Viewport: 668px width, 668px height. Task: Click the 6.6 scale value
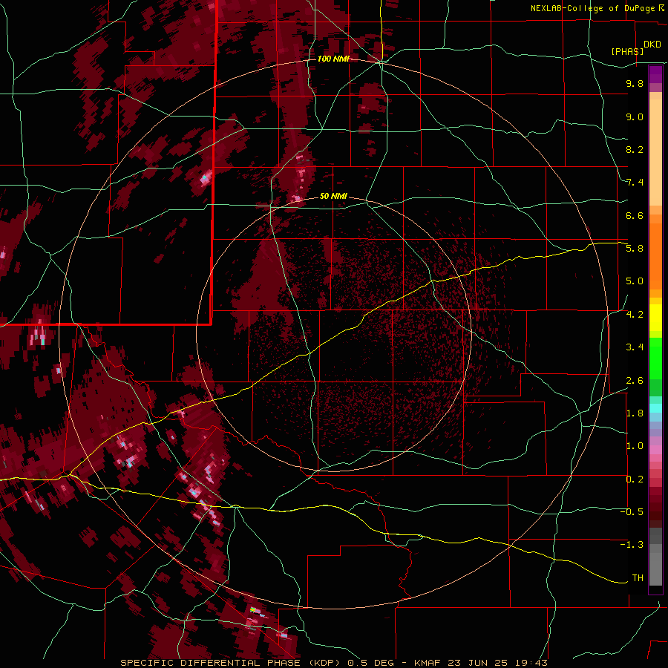pyautogui.click(x=635, y=215)
